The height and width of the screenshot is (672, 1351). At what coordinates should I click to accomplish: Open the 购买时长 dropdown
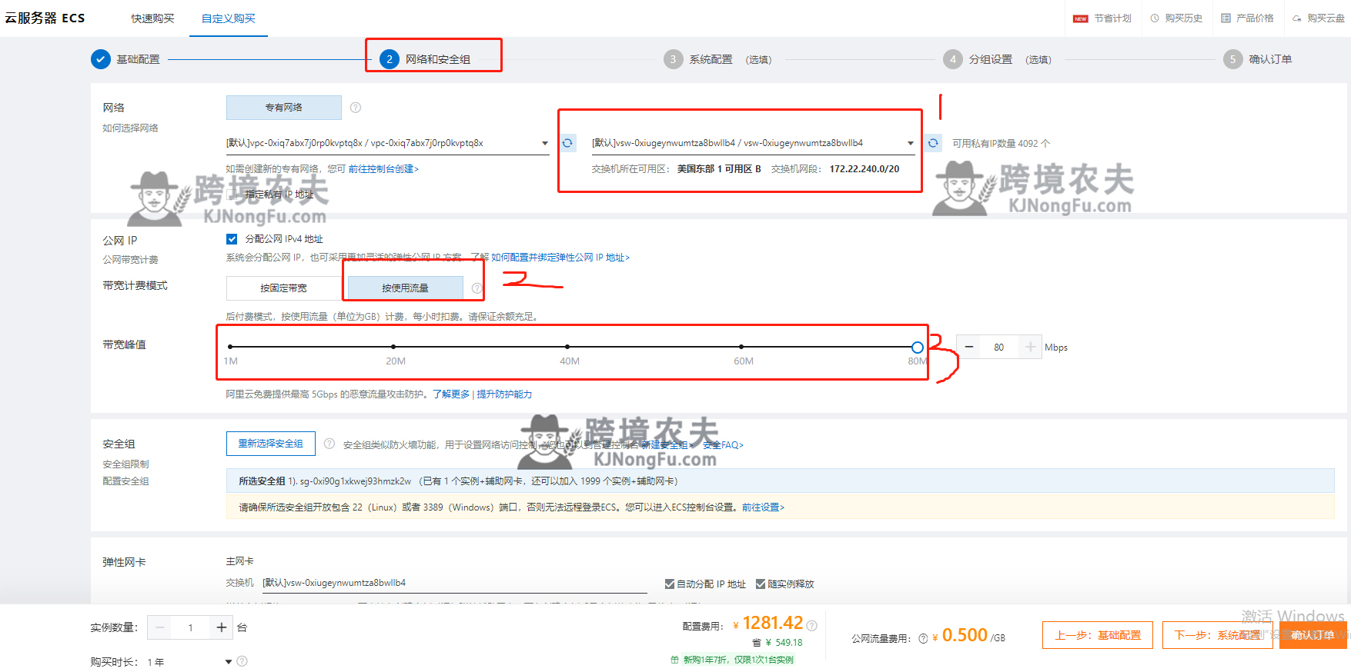[189, 661]
